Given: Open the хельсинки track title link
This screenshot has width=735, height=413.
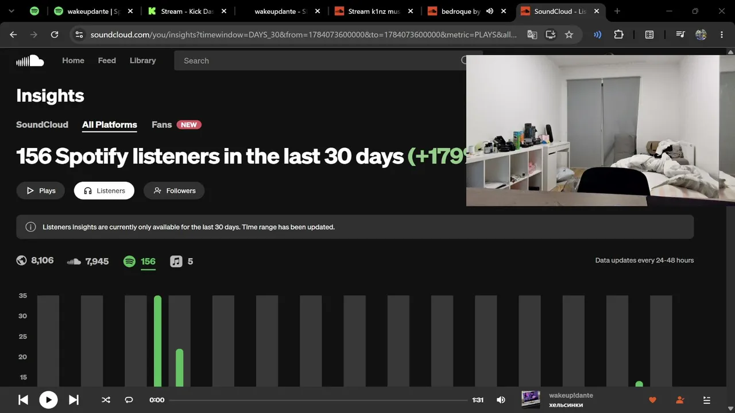Looking at the screenshot, I should (x=566, y=405).
